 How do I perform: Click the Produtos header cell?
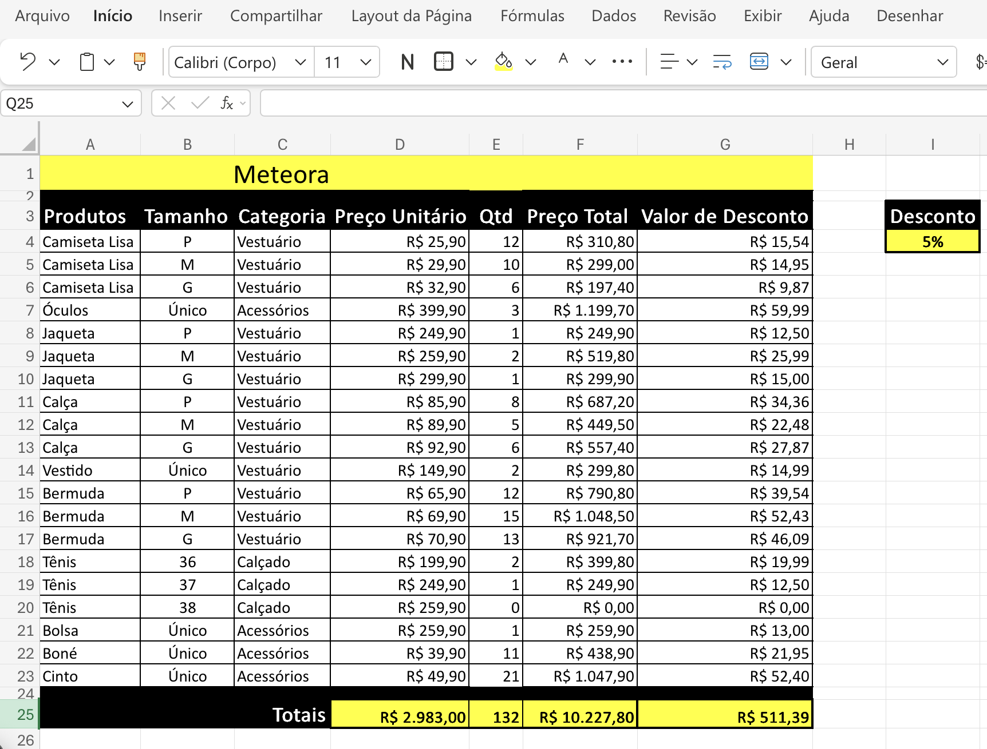pyautogui.click(x=90, y=216)
